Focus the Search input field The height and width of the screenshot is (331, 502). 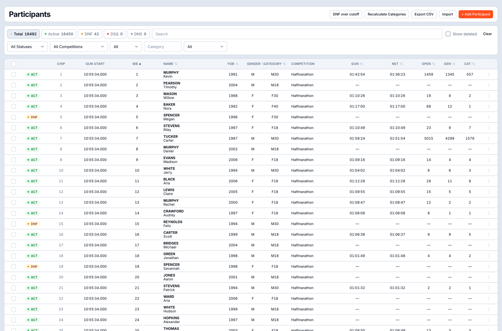pos(297,34)
